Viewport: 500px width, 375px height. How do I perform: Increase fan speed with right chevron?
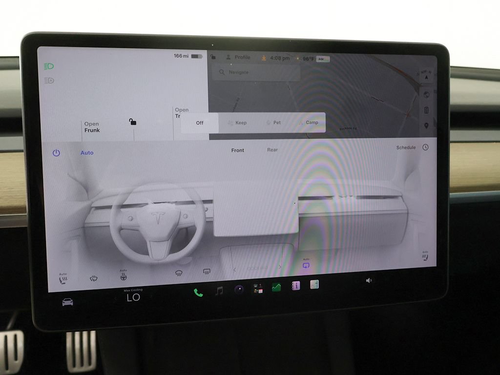point(280,267)
